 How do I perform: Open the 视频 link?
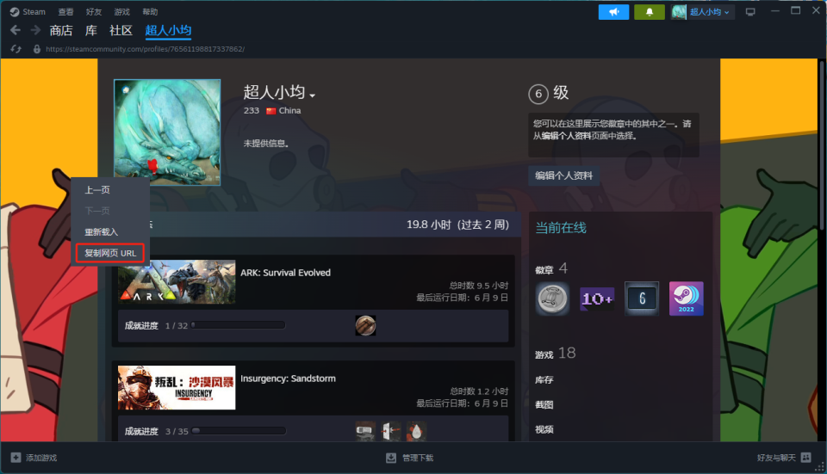(x=544, y=429)
